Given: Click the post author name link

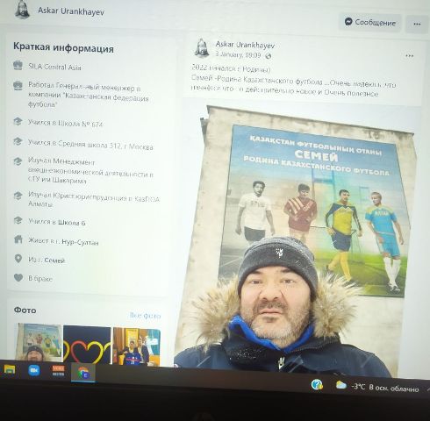Looking at the screenshot, I should [x=245, y=45].
